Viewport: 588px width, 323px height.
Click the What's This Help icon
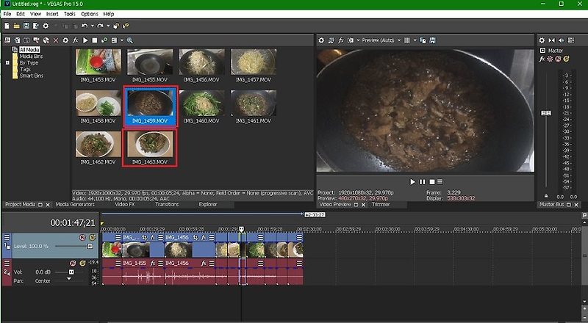click(x=126, y=26)
